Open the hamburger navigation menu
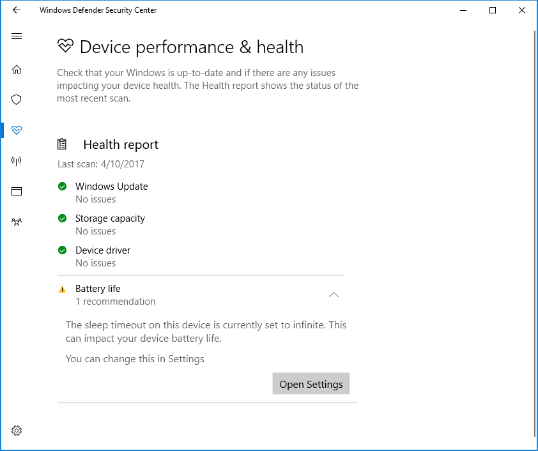Screen dimensions: 538x451 pyautogui.click(x=17, y=36)
